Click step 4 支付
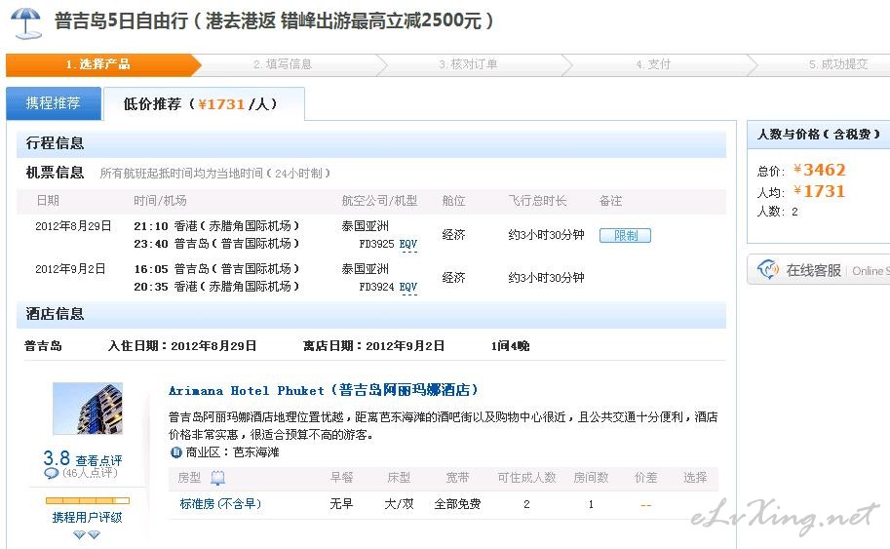890x549 pixels. coord(653,64)
